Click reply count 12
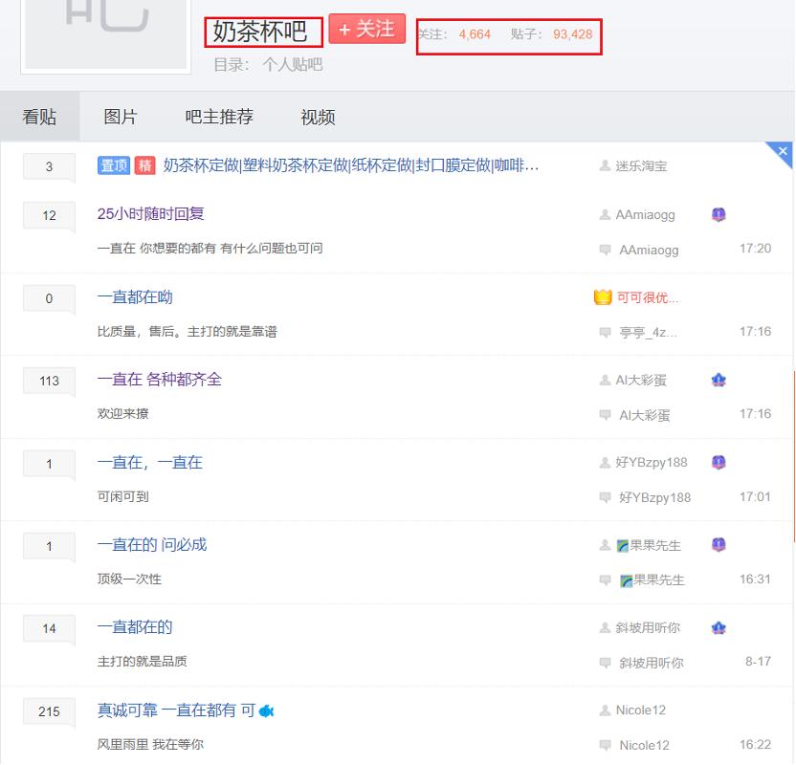This screenshot has width=796, height=765. pos(49,215)
